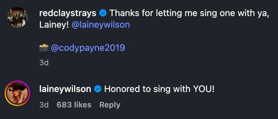The image size is (278, 119).
Task: Reply to laineywilson's comment
Action: [110, 105]
